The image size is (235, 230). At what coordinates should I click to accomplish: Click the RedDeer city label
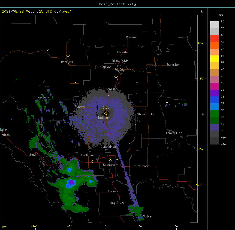(120, 70)
